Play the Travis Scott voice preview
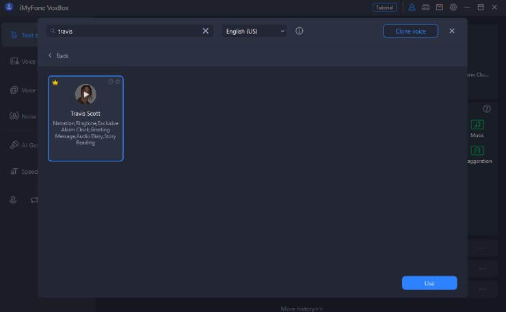This screenshot has width=506, height=312. [x=85, y=94]
